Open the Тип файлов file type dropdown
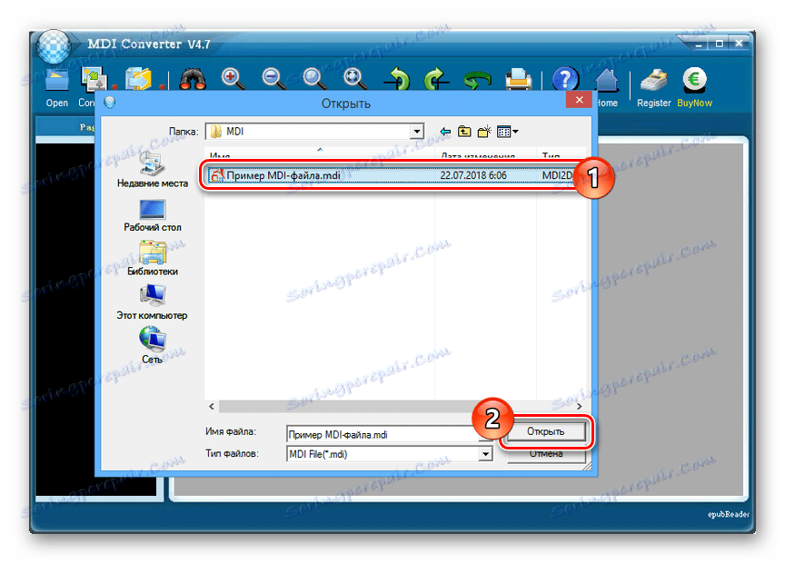The height and width of the screenshot is (563, 785). [486, 454]
